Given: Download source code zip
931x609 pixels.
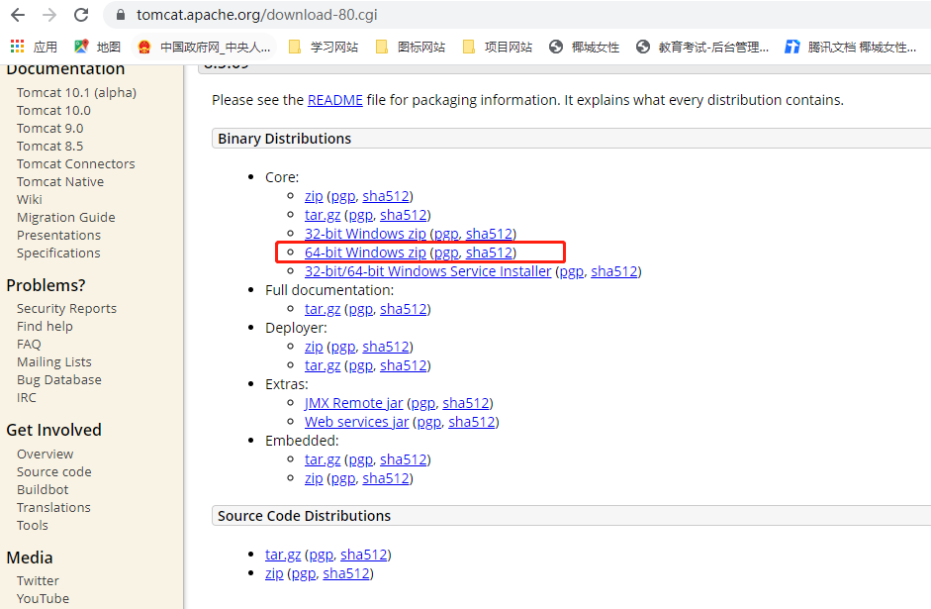Looking at the screenshot, I should 274,573.
